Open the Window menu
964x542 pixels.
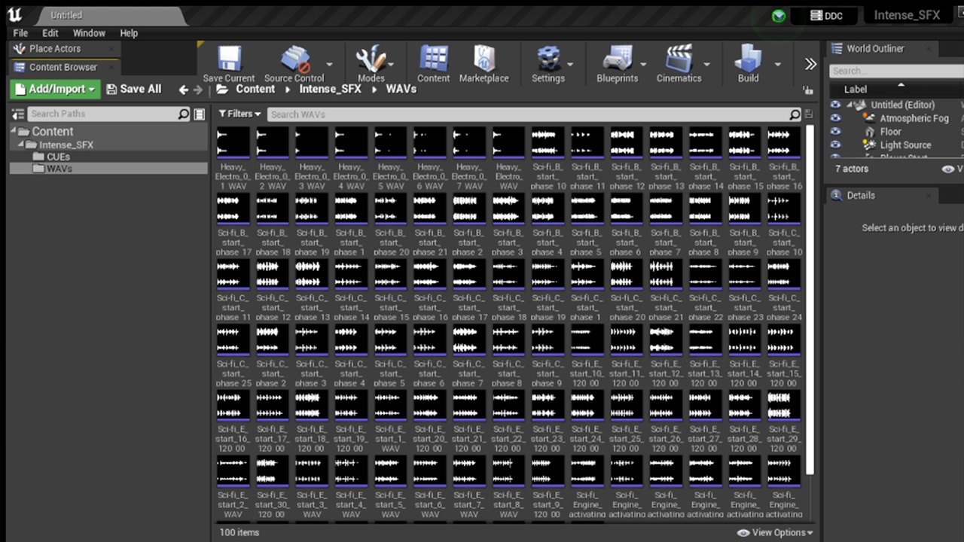point(89,33)
